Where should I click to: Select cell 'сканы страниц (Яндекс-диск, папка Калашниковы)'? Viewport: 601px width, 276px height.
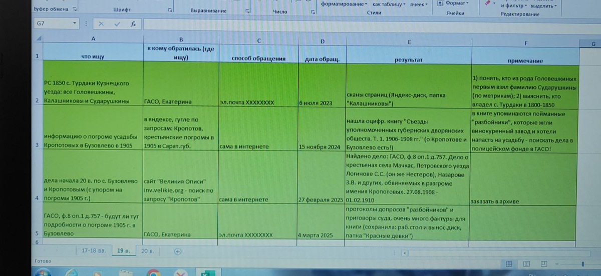(x=408, y=86)
